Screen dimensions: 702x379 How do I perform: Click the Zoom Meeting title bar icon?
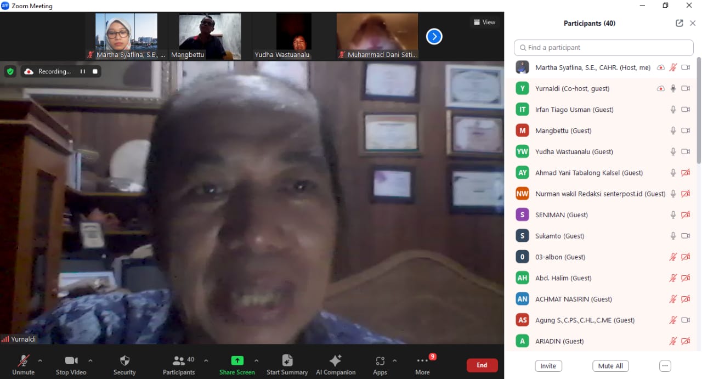click(x=5, y=5)
